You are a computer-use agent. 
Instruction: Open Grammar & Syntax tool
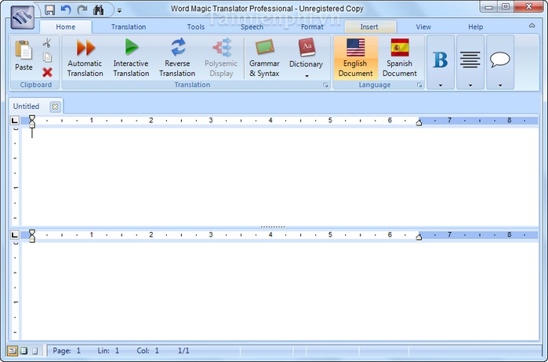click(x=264, y=58)
